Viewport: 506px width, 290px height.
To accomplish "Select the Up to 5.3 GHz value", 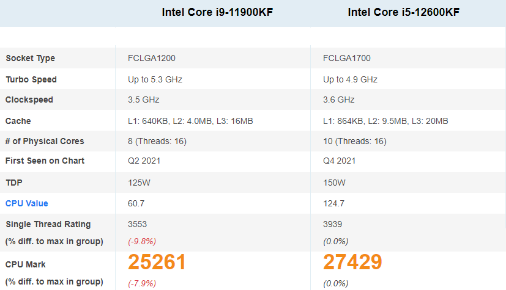I will pos(155,79).
